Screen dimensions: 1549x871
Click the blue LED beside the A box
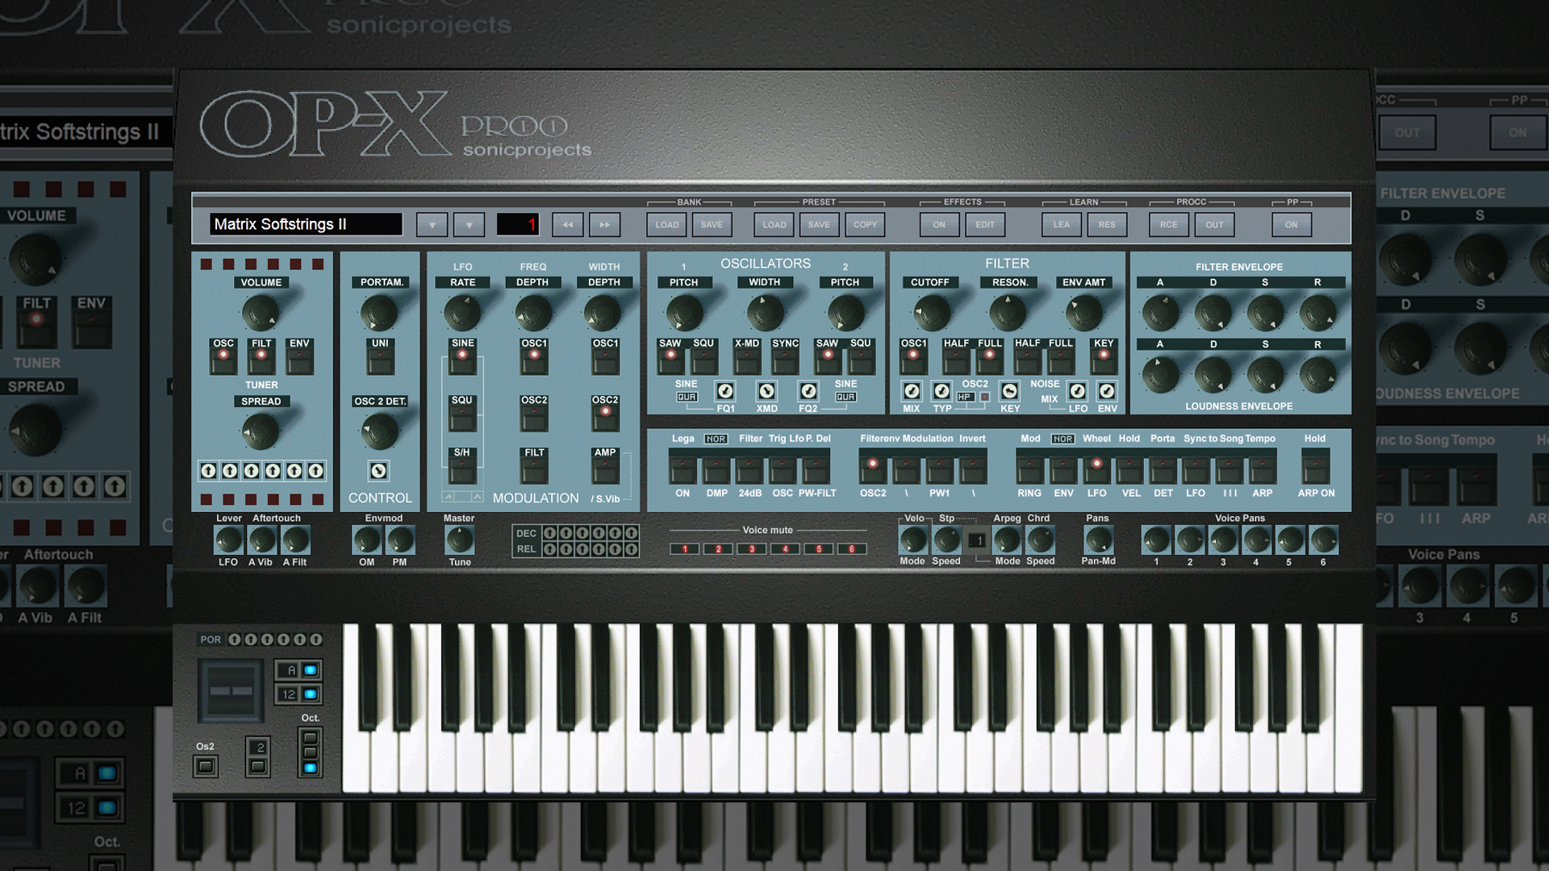pyautogui.click(x=310, y=670)
